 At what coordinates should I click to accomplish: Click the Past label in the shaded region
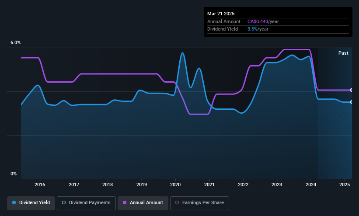(343, 53)
